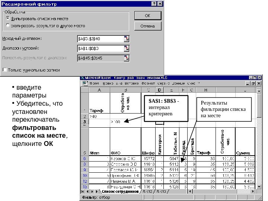Enable Только уникальные записи checkbox
This screenshot has height=201, width=268.
5,70
